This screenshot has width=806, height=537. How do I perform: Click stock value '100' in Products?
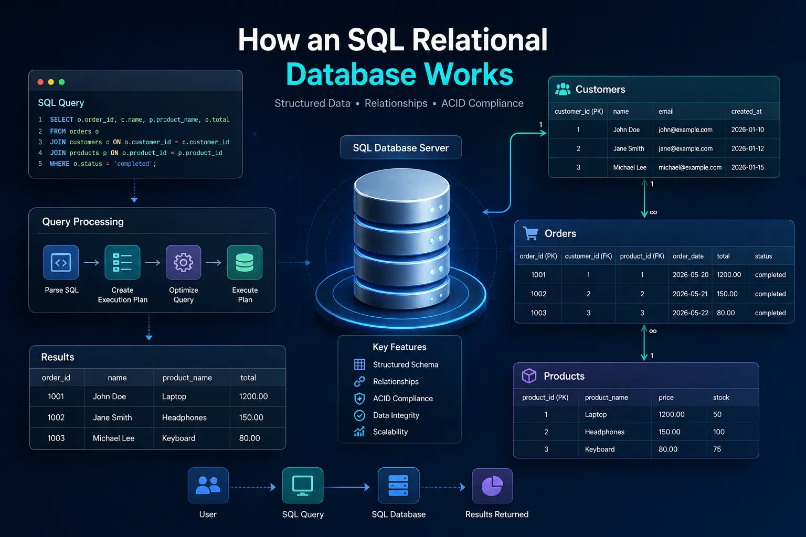[719, 432]
